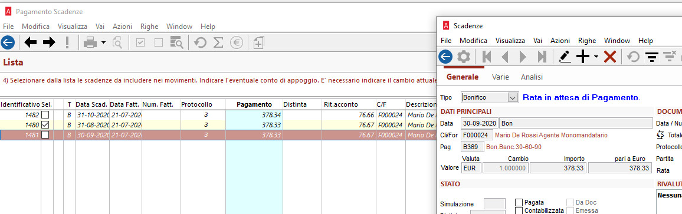Click the printer icon in Pagamento Scadenze toolbar
682x214 pixels.
pos(90,42)
